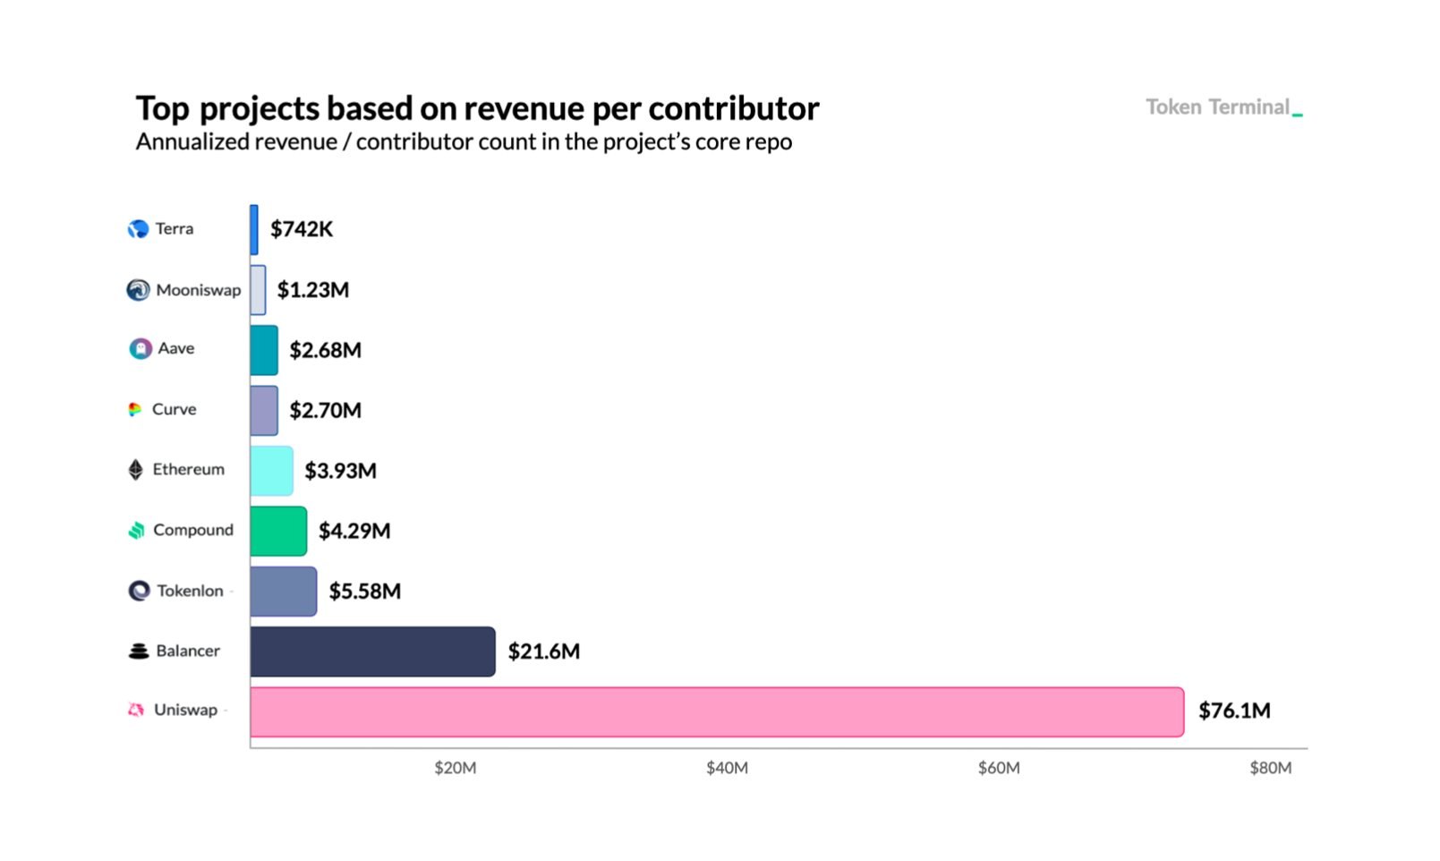This screenshot has height=861, width=1440.
Task: Click the Ethereum label
Action: (x=189, y=469)
